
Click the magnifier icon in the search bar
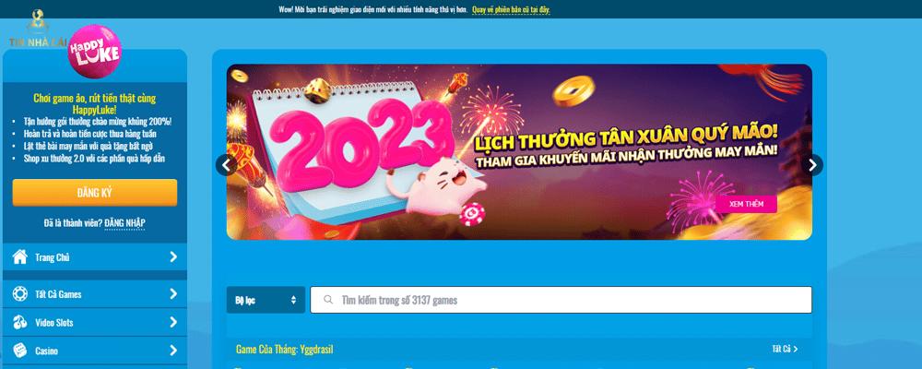pyautogui.click(x=329, y=300)
